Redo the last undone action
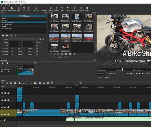 pyautogui.click(x=29, y=9)
